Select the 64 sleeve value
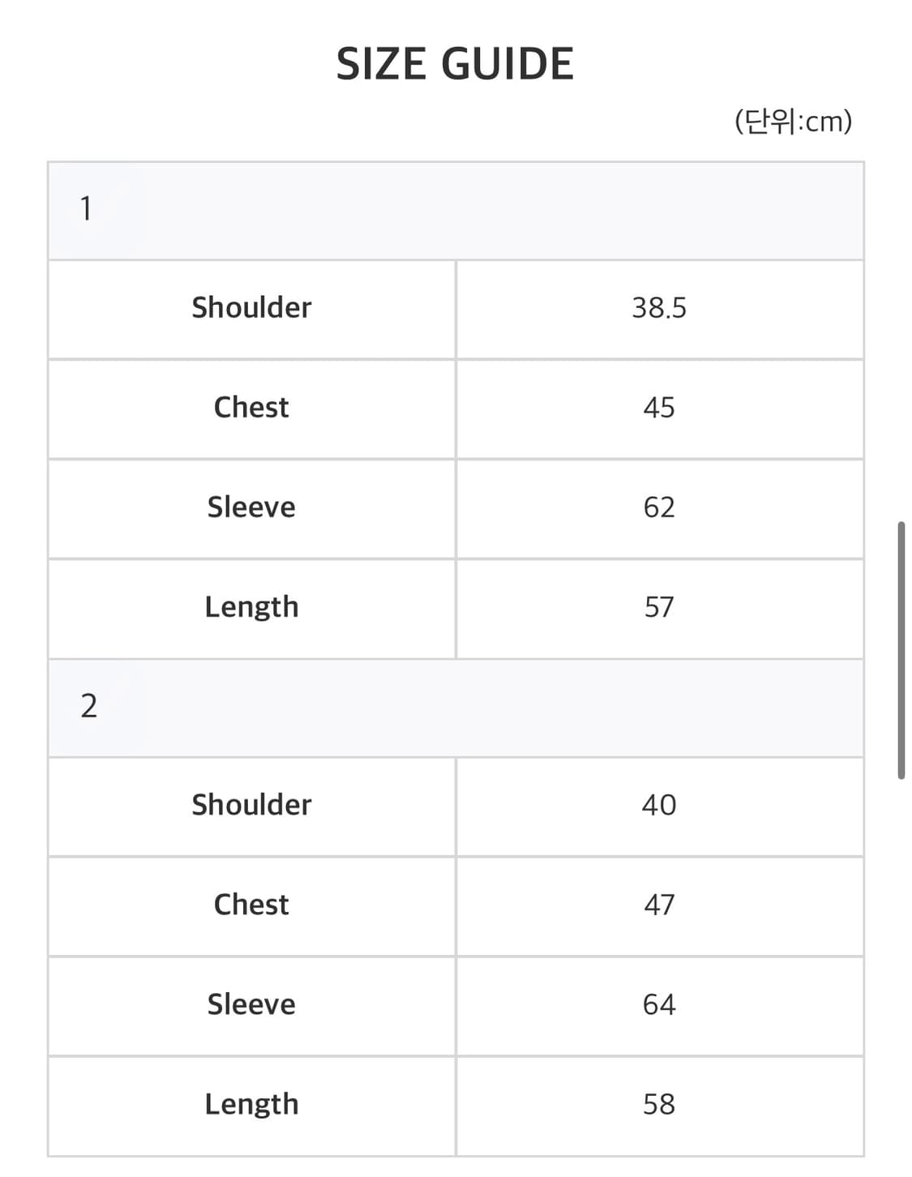 [x=659, y=1005]
